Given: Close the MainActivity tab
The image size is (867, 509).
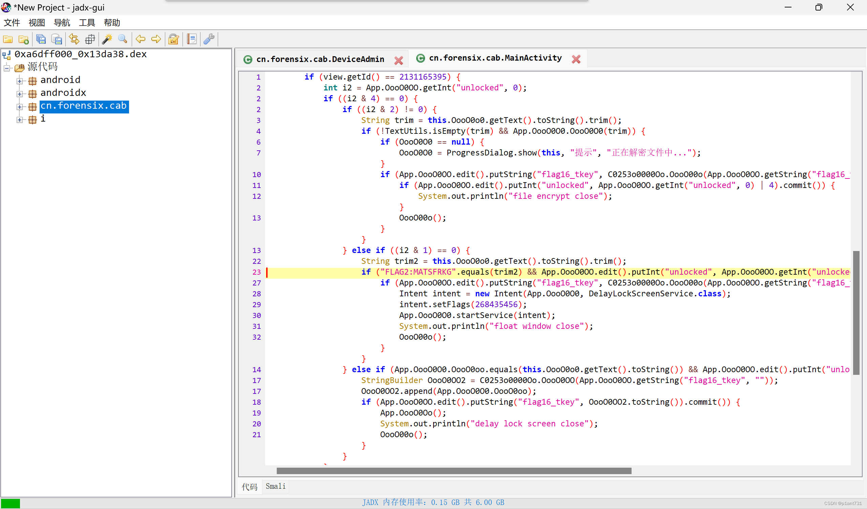Looking at the screenshot, I should [576, 59].
